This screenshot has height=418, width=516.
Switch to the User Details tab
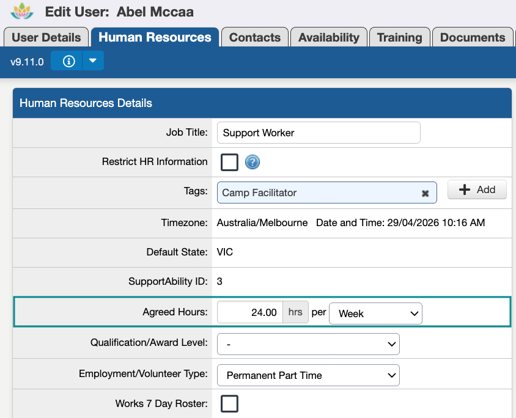click(46, 37)
